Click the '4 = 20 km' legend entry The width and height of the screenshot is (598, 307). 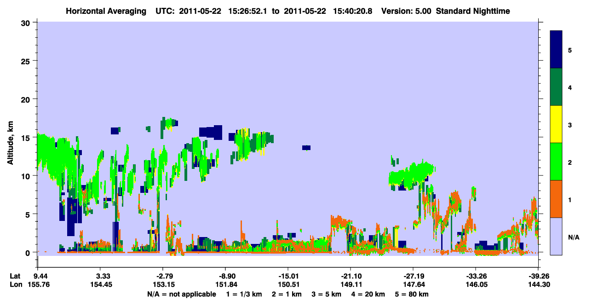pyautogui.click(x=368, y=294)
